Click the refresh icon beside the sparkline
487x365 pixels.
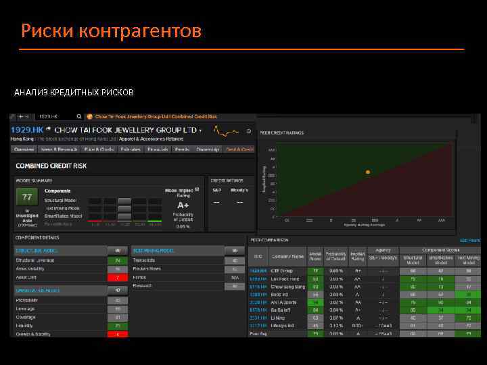point(248,131)
